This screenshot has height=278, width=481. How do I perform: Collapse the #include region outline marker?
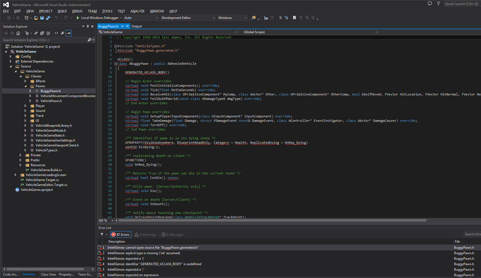[x=115, y=46]
